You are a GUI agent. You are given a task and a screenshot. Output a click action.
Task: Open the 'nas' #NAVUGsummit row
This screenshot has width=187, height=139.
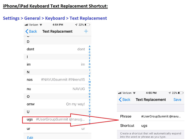56,80
